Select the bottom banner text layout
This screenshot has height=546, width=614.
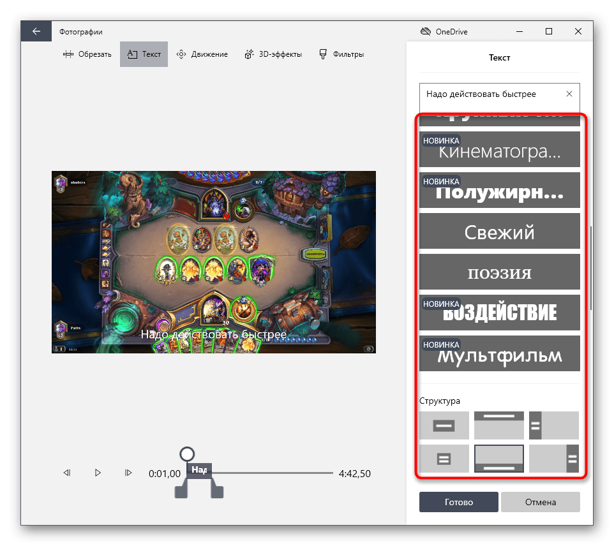(498, 459)
